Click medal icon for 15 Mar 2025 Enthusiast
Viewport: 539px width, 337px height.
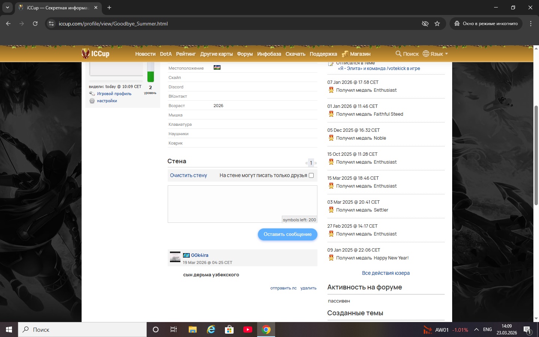(331, 186)
